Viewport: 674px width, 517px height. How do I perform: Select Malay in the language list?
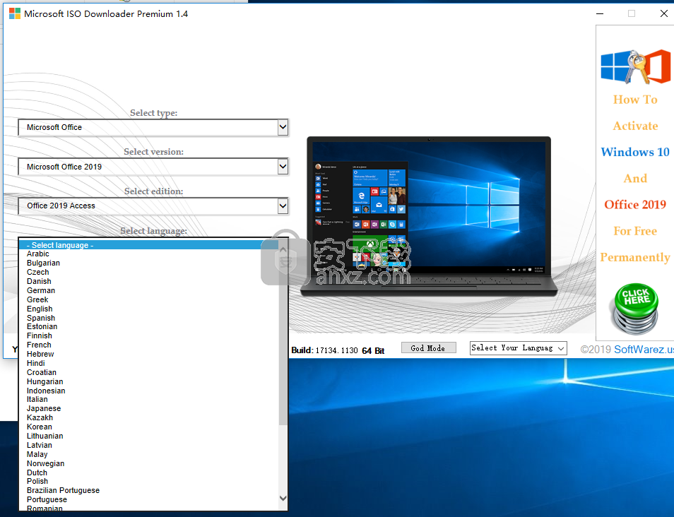coord(37,454)
